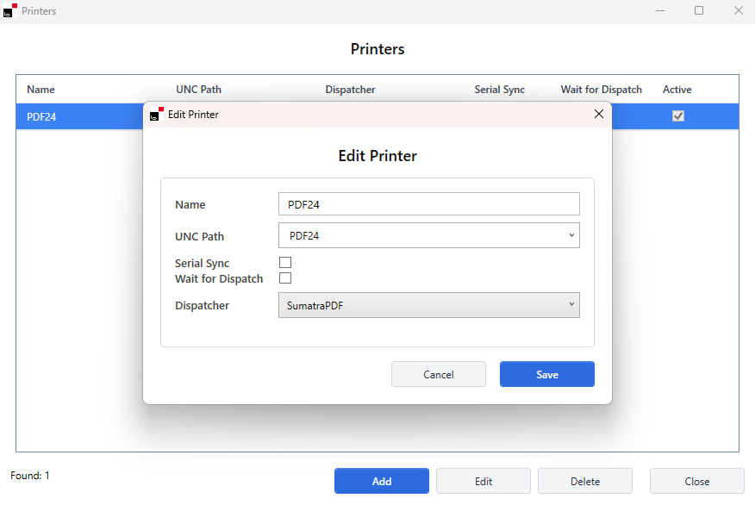Click the Serial Sync column header
This screenshot has width=755, height=505.
click(x=499, y=90)
